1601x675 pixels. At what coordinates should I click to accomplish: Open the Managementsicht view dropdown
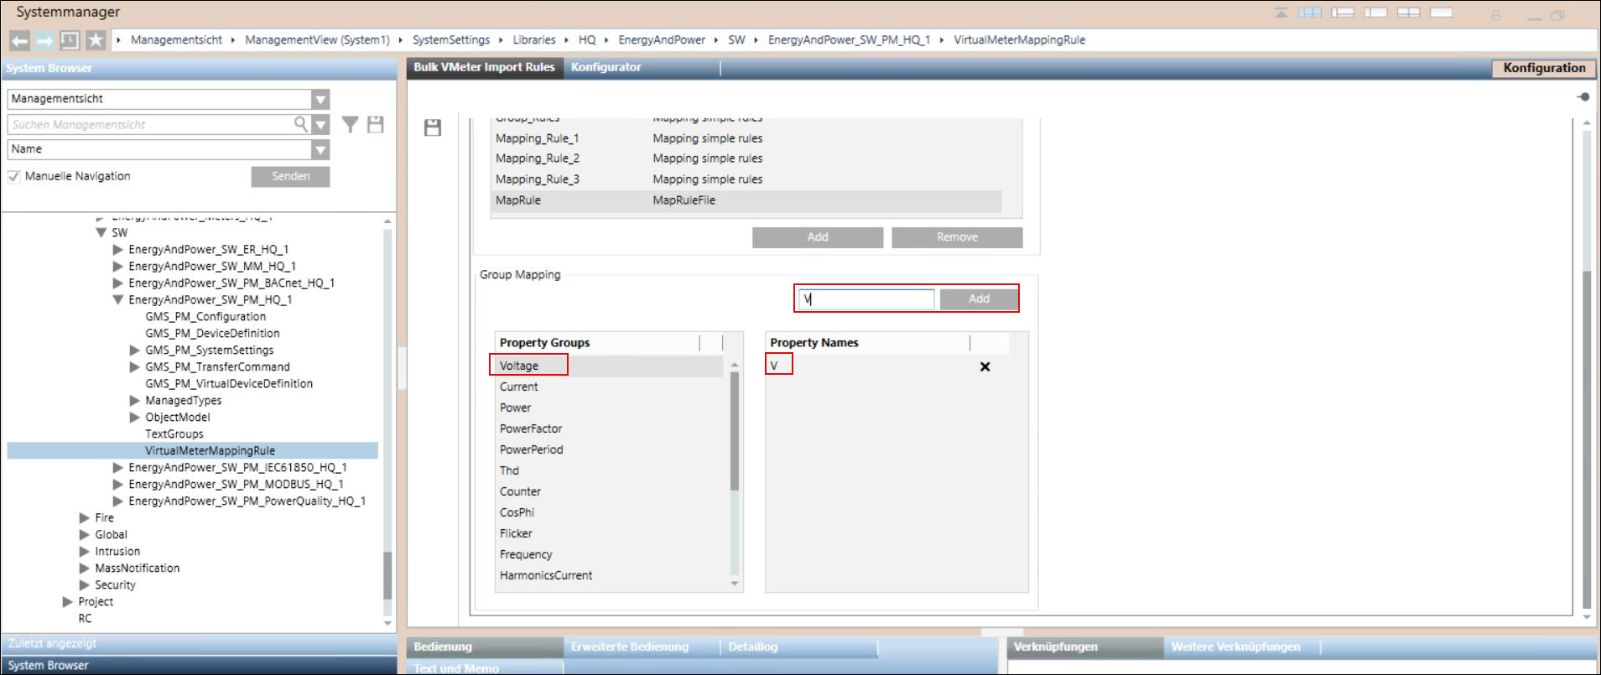[320, 100]
